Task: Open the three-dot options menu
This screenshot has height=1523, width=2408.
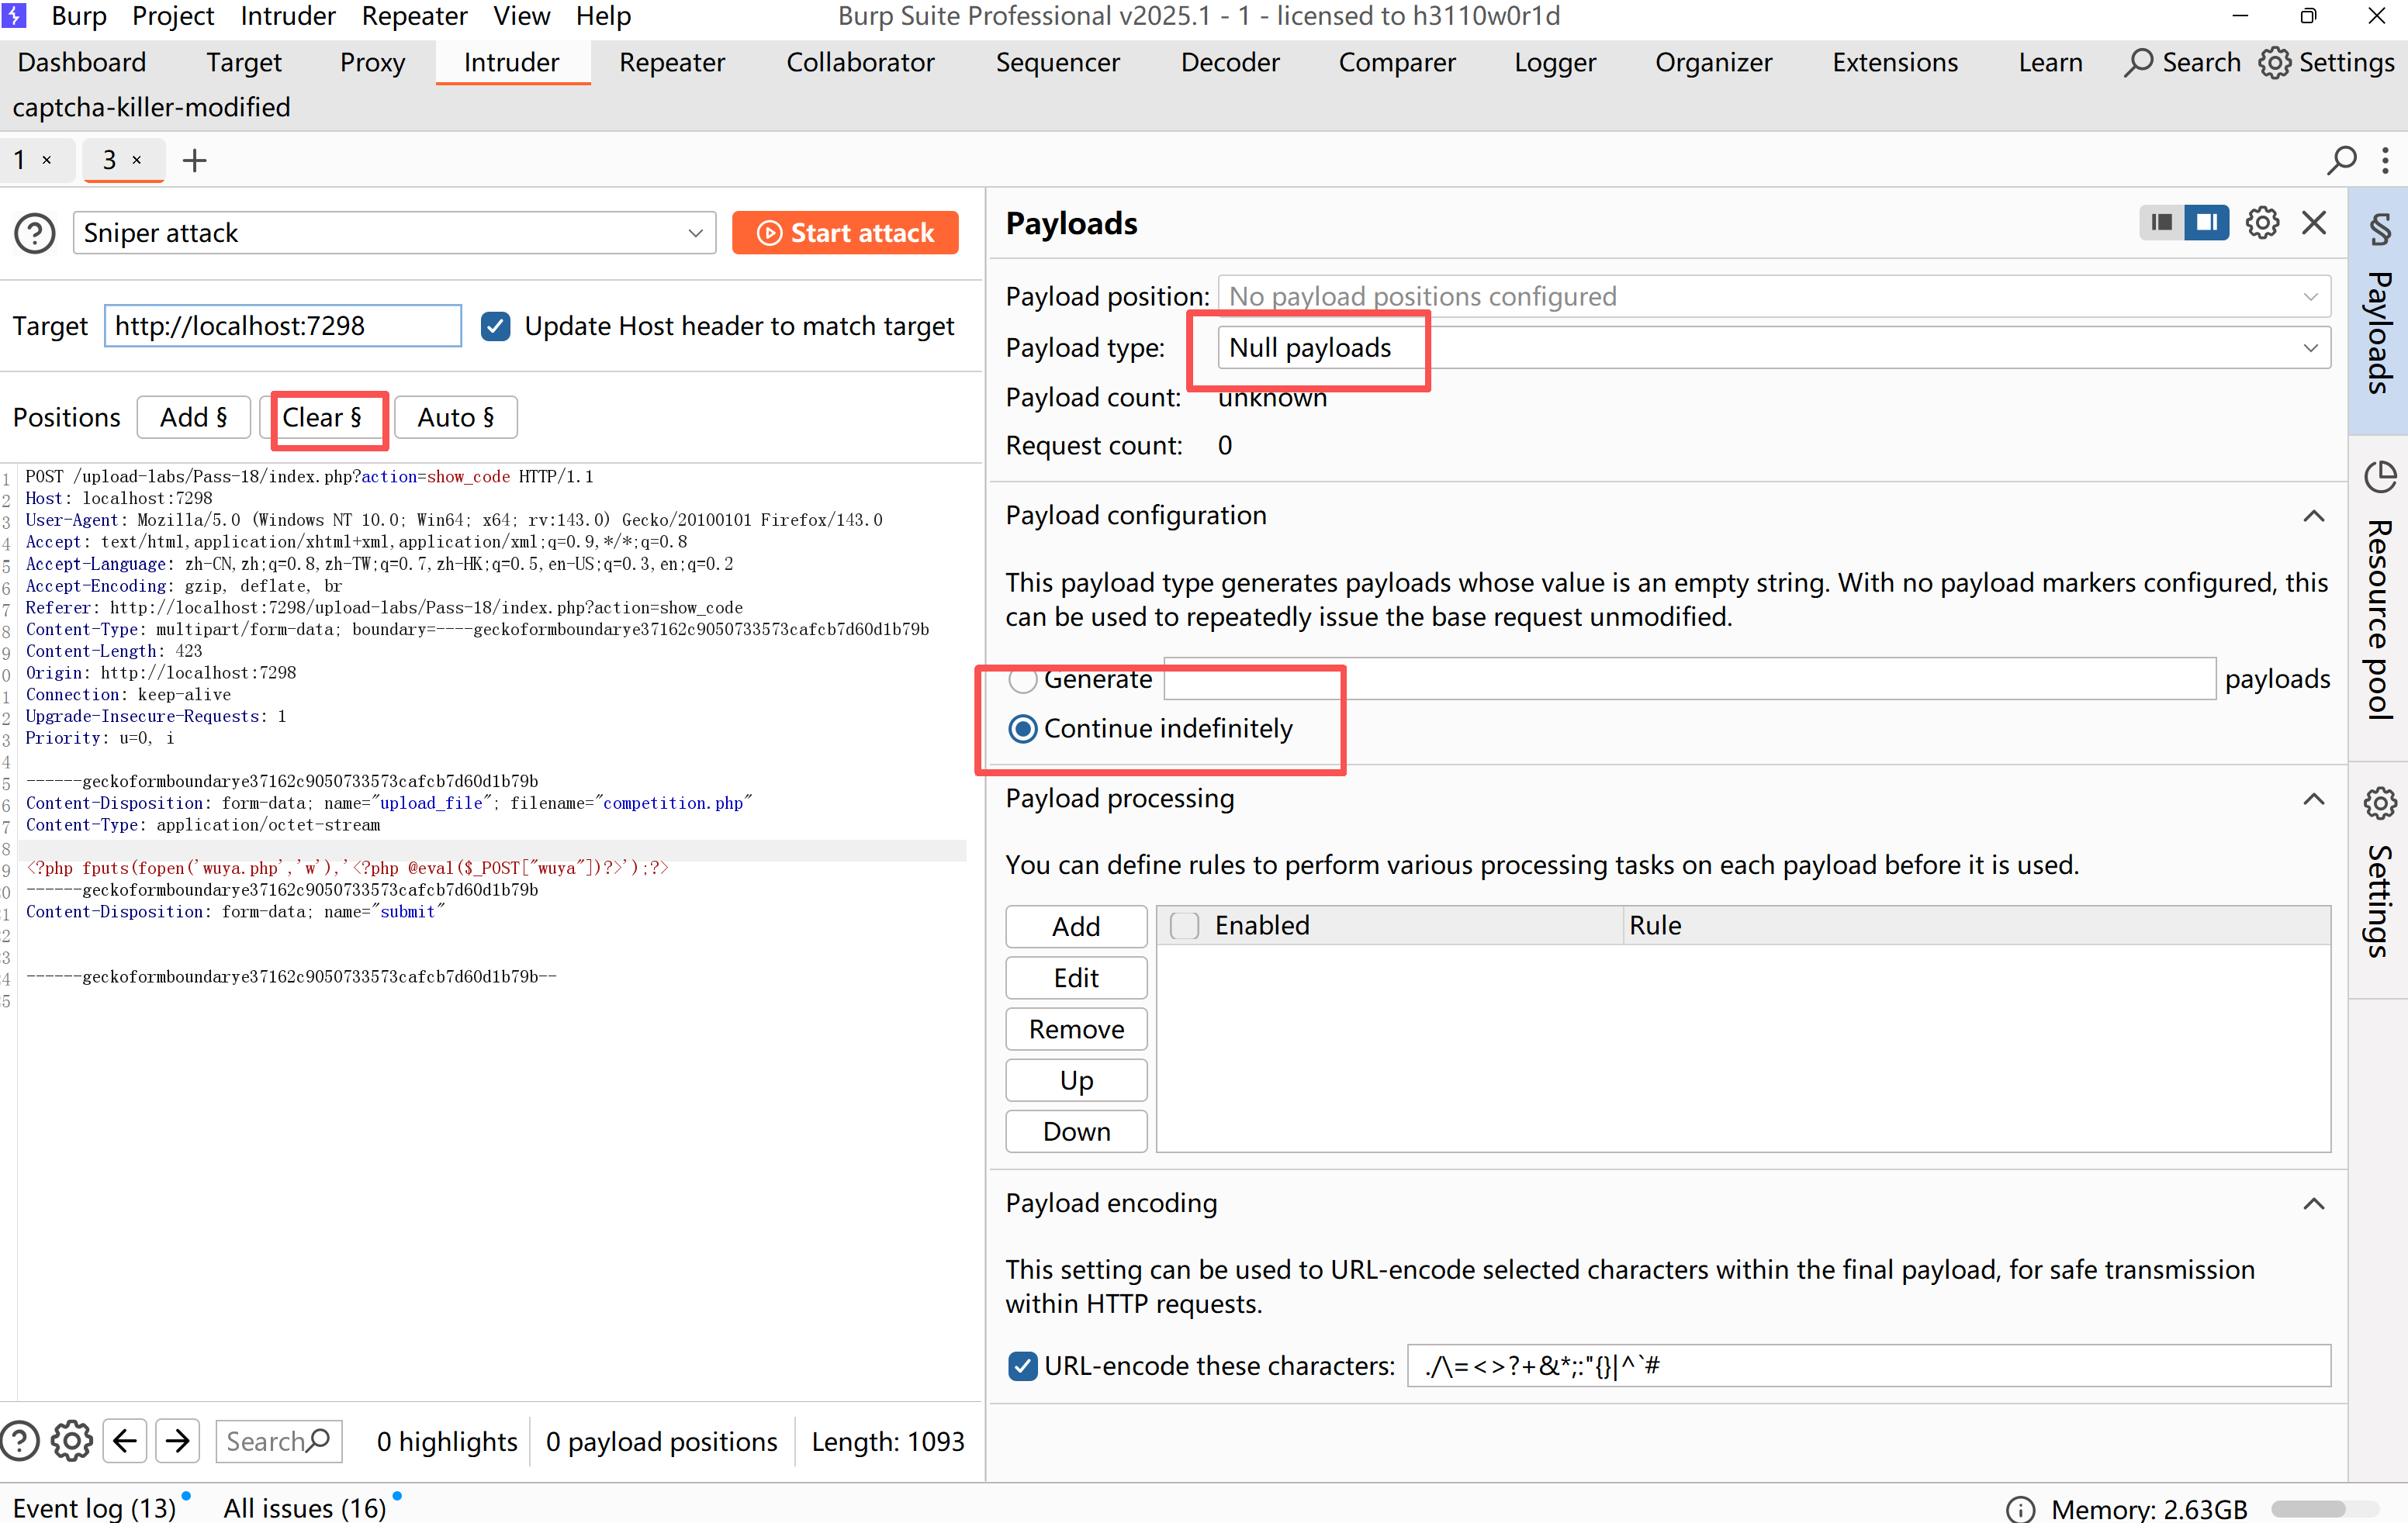Action: [x=2386, y=160]
